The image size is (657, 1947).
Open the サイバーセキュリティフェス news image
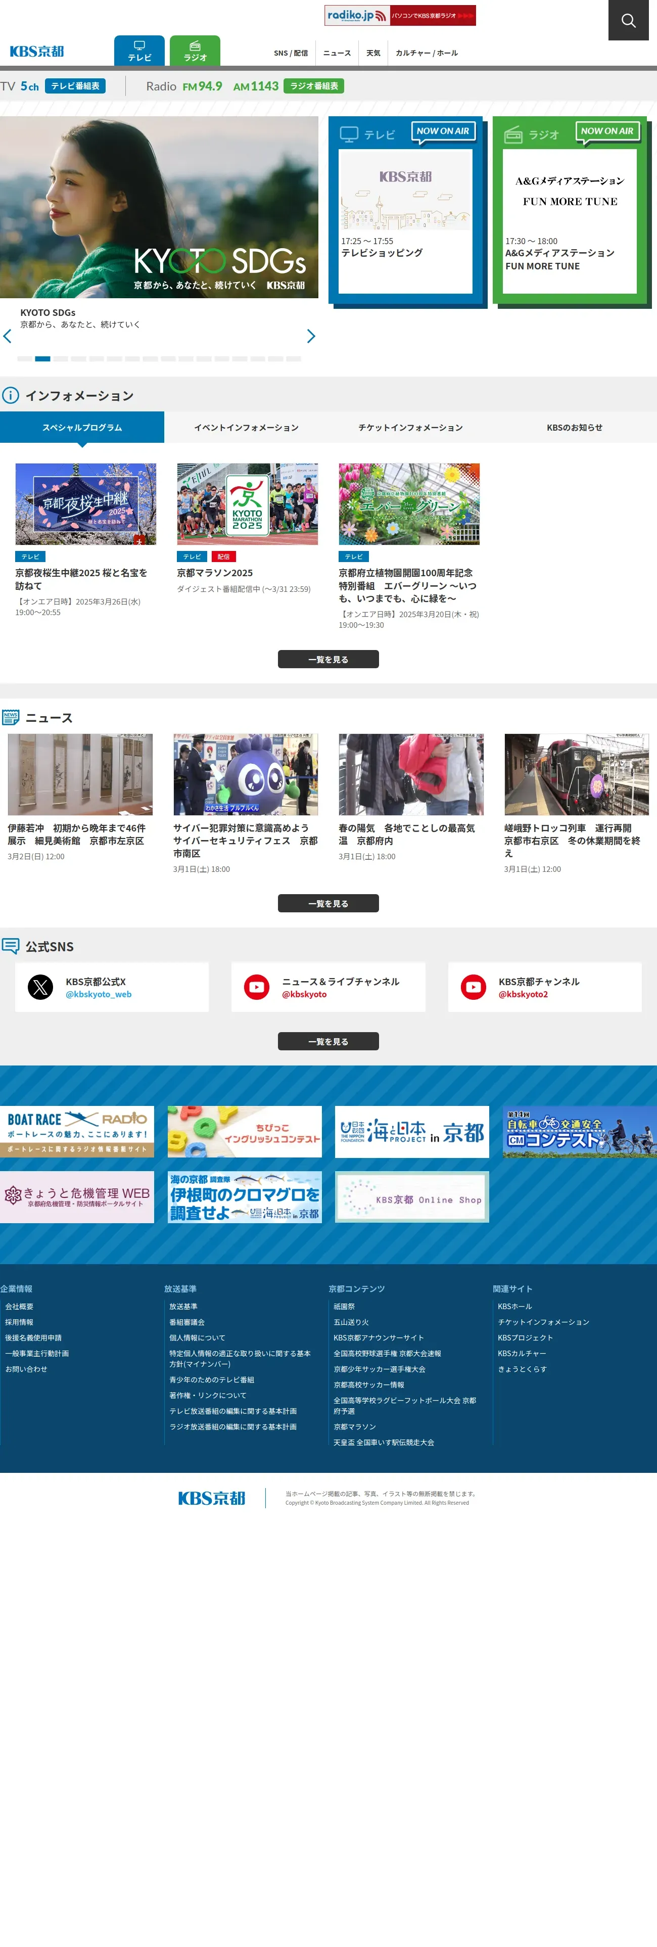point(246,775)
